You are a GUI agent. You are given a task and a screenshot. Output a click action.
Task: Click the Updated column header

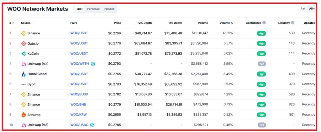[x=309, y=23]
